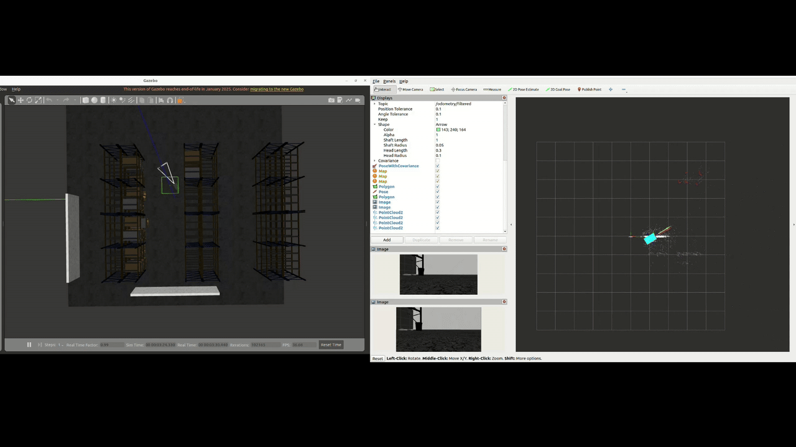The height and width of the screenshot is (447, 796).
Task: Activate the Gazebo rotate mode tool
Action: [x=29, y=100]
